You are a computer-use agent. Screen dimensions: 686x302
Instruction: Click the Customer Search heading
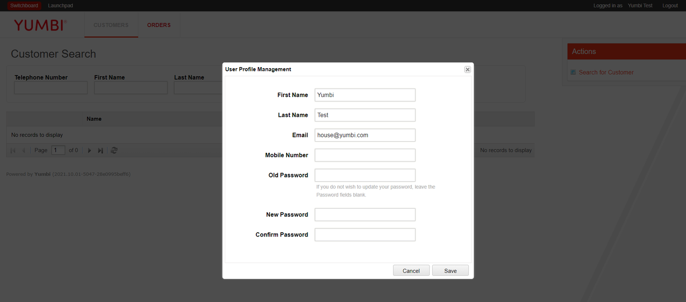53,54
